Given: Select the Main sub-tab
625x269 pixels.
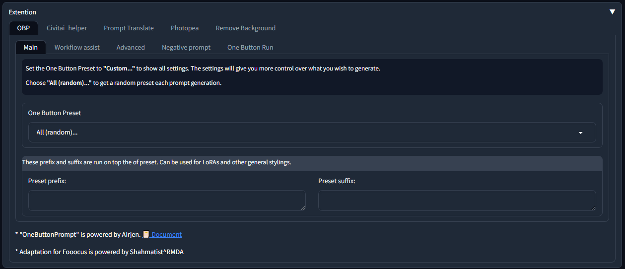Looking at the screenshot, I should coord(30,47).
